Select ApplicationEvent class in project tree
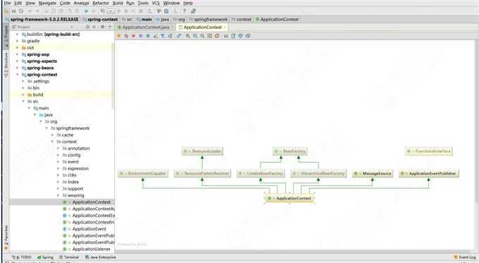Image resolution: width=479 pixels, height=263 pixels. [89, 229]
